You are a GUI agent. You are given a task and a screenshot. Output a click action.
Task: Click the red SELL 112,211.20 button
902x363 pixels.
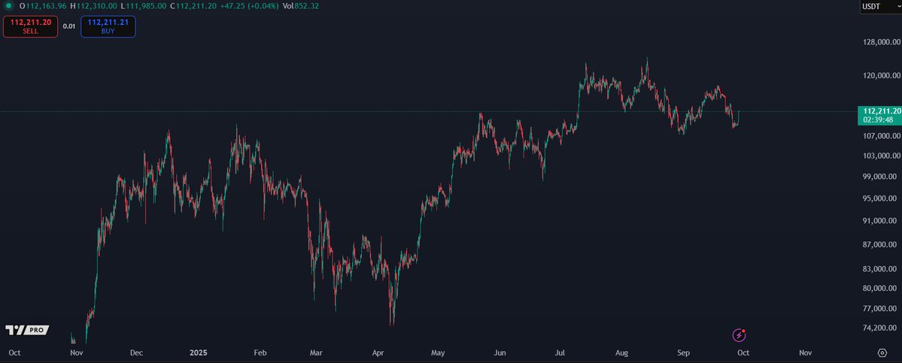31,26
